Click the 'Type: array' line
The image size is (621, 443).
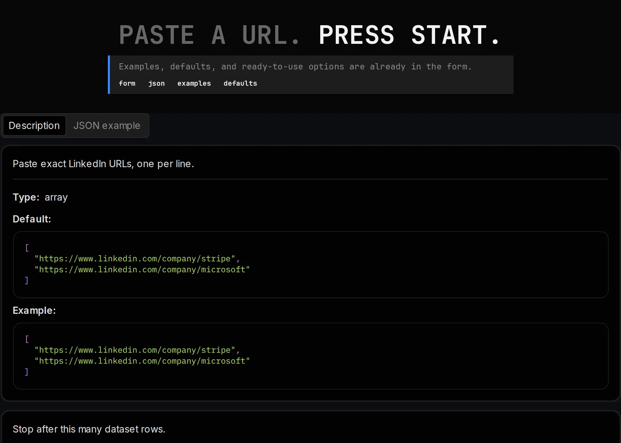point(40,197)
